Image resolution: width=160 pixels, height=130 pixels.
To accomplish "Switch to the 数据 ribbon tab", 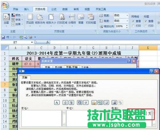I will click(65, 9).
